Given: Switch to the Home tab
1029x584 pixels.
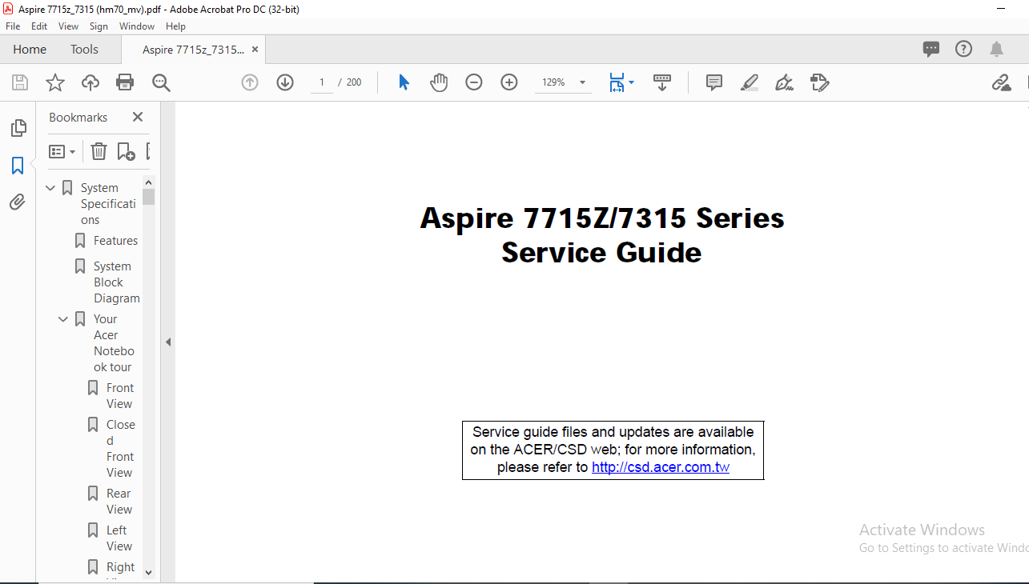Looking at the screenshot, I should 30,50.
